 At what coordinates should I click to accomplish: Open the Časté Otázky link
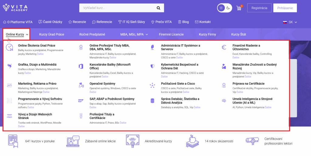50,22
